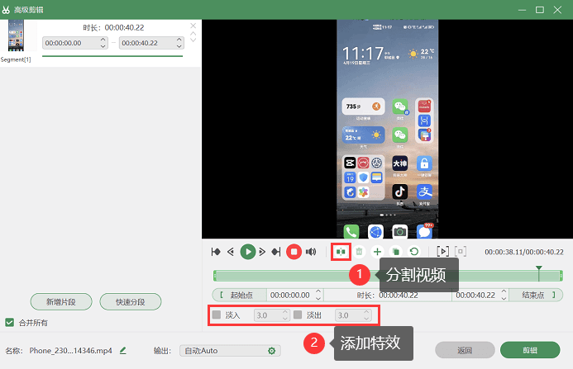
Task: Click the right trim handle of the timeline
Action: [561, 276]
